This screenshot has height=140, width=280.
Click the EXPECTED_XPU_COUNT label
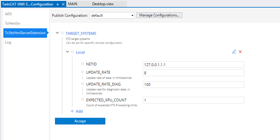107,100
